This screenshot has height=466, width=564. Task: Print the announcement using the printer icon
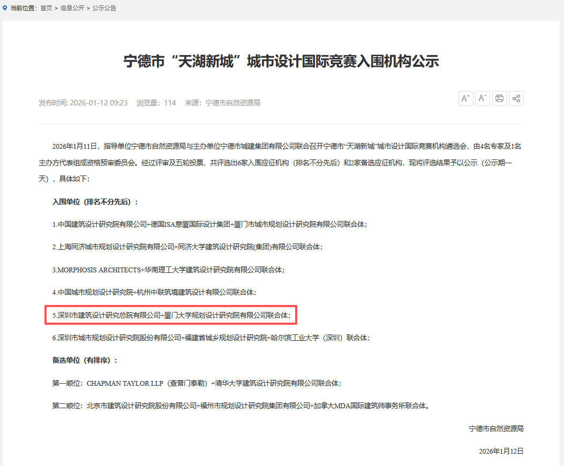(500, 98)
